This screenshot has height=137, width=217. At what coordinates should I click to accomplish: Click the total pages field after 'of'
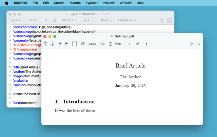[146, 44]
